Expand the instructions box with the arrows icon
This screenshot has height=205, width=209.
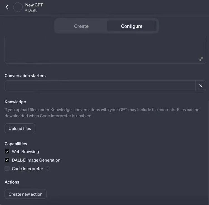pyautogui.click(x=201, y=59)
